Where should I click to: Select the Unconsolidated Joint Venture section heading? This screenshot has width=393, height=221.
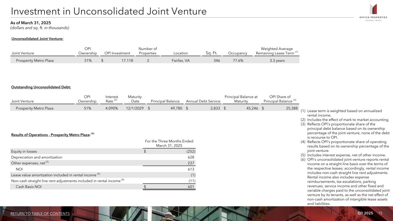[37, 39]
